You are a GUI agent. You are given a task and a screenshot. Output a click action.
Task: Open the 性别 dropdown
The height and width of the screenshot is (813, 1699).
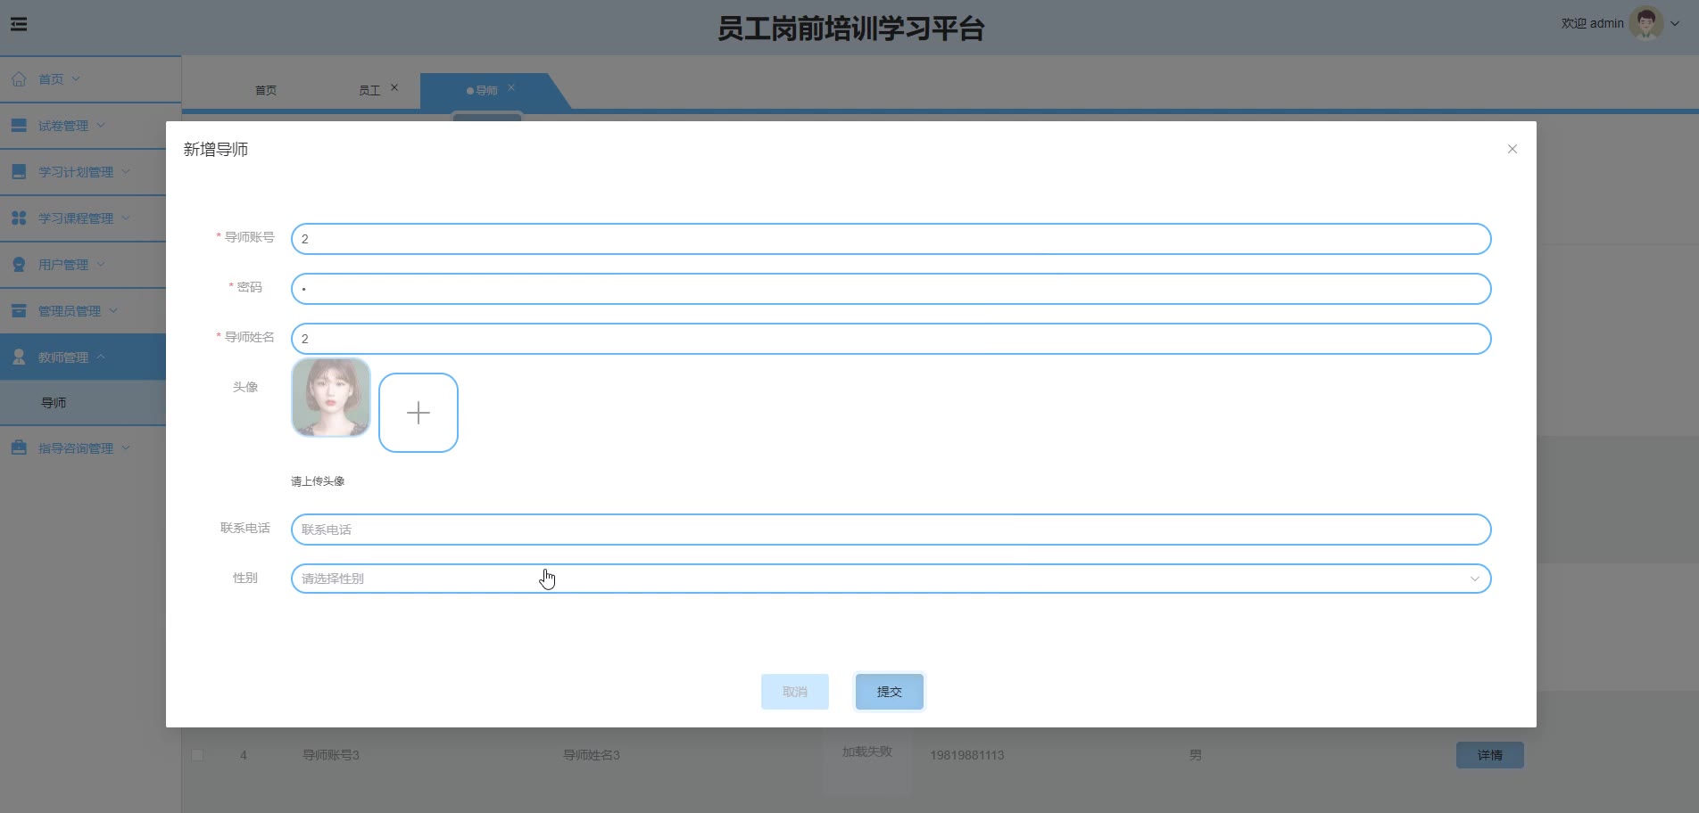click(x=890, y=579)
